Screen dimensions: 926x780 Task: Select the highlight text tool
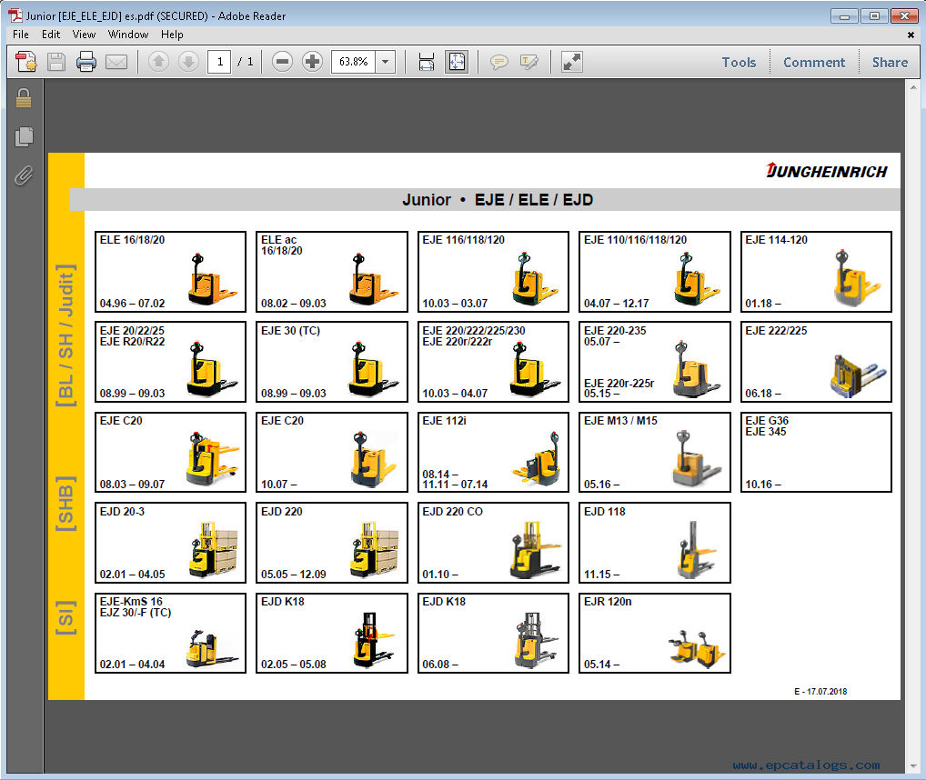529,61
